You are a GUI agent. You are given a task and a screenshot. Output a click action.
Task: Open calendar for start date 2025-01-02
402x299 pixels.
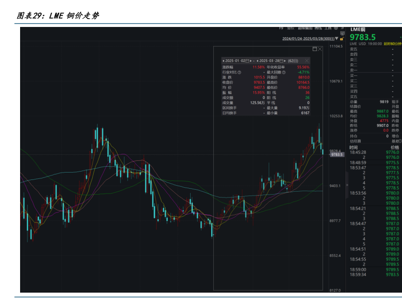click(x=247, y=61)
